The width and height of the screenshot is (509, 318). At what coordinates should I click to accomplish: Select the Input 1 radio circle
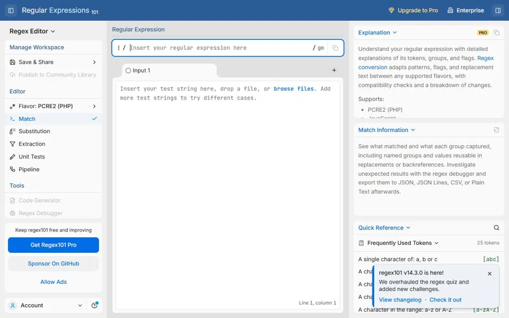pos(128,70)
